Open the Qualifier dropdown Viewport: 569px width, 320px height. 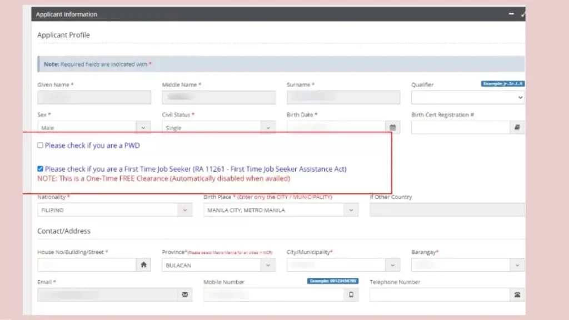tap(468, 97)
